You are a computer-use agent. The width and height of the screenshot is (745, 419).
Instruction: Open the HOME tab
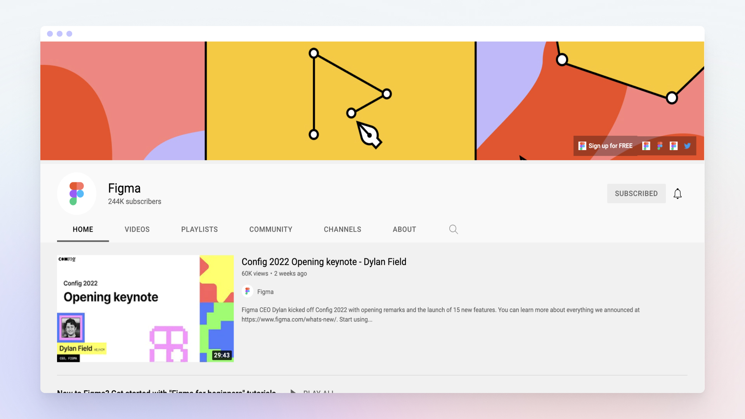tap(83, 229)
